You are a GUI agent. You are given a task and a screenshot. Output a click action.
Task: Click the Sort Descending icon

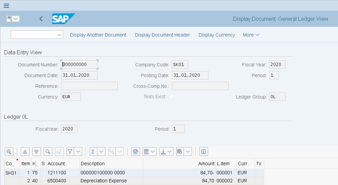pyautogui.click(x=37, y=151)
